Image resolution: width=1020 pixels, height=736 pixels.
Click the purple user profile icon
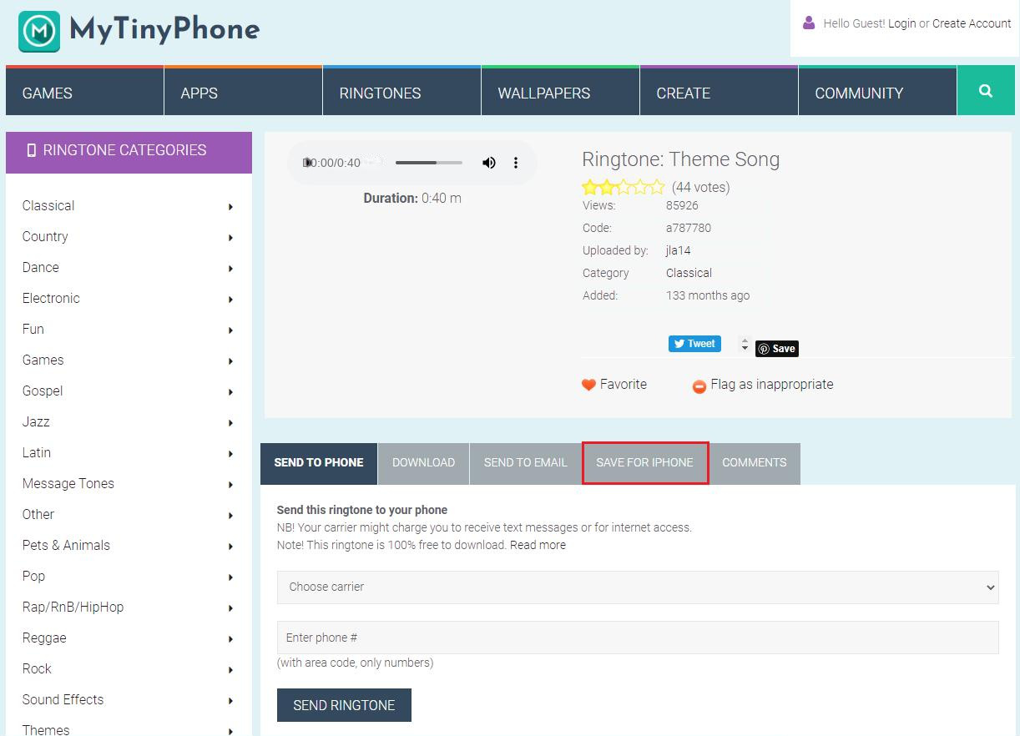pos(808,23)
